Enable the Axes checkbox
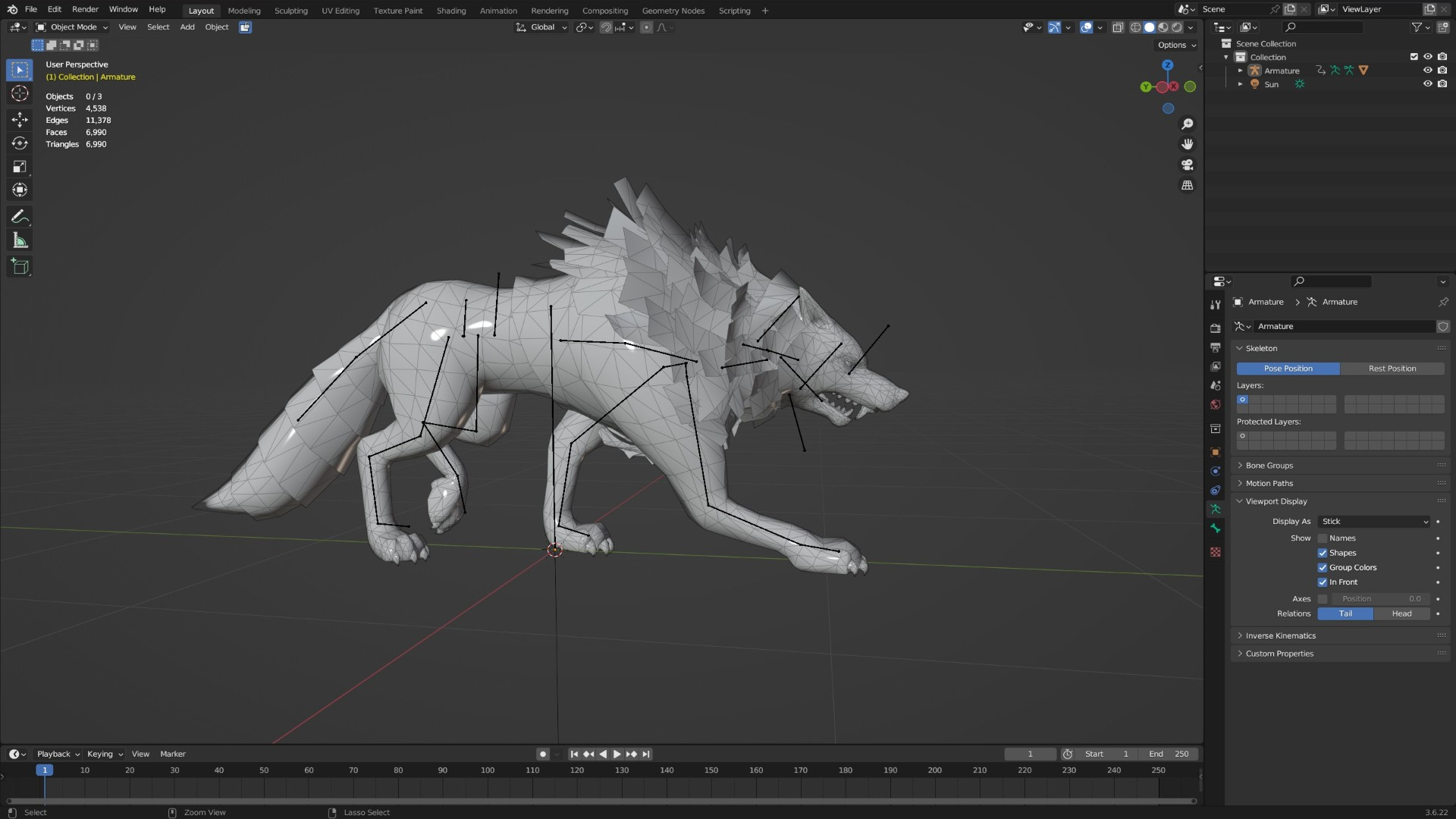The image size is (1456, 819). click(x=1323, y=599)
